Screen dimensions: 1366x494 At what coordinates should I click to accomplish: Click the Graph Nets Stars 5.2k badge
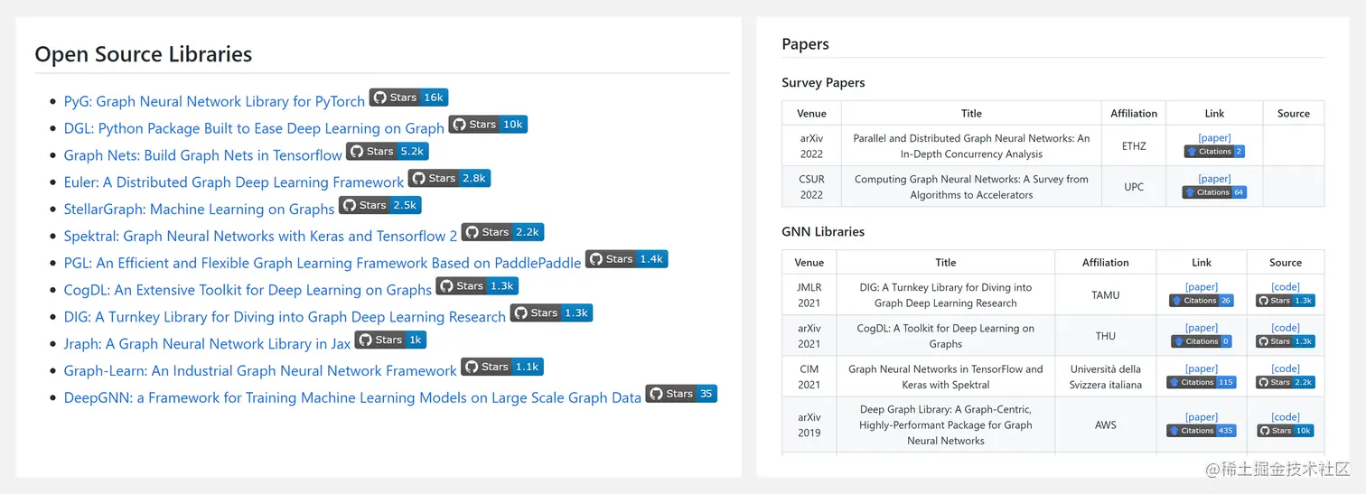(x=387, y=152)
